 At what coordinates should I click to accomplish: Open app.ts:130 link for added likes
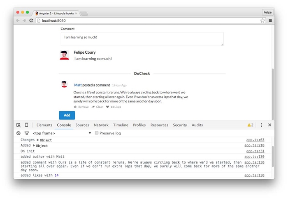click(x=254, y=175)
